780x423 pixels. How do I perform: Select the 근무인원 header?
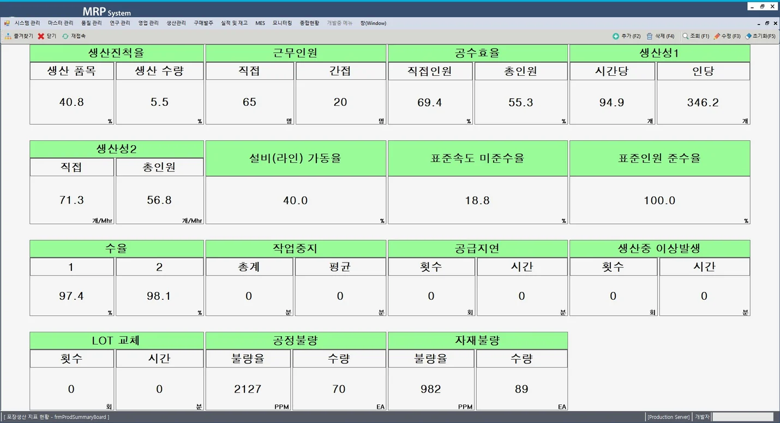coord(295,53)
